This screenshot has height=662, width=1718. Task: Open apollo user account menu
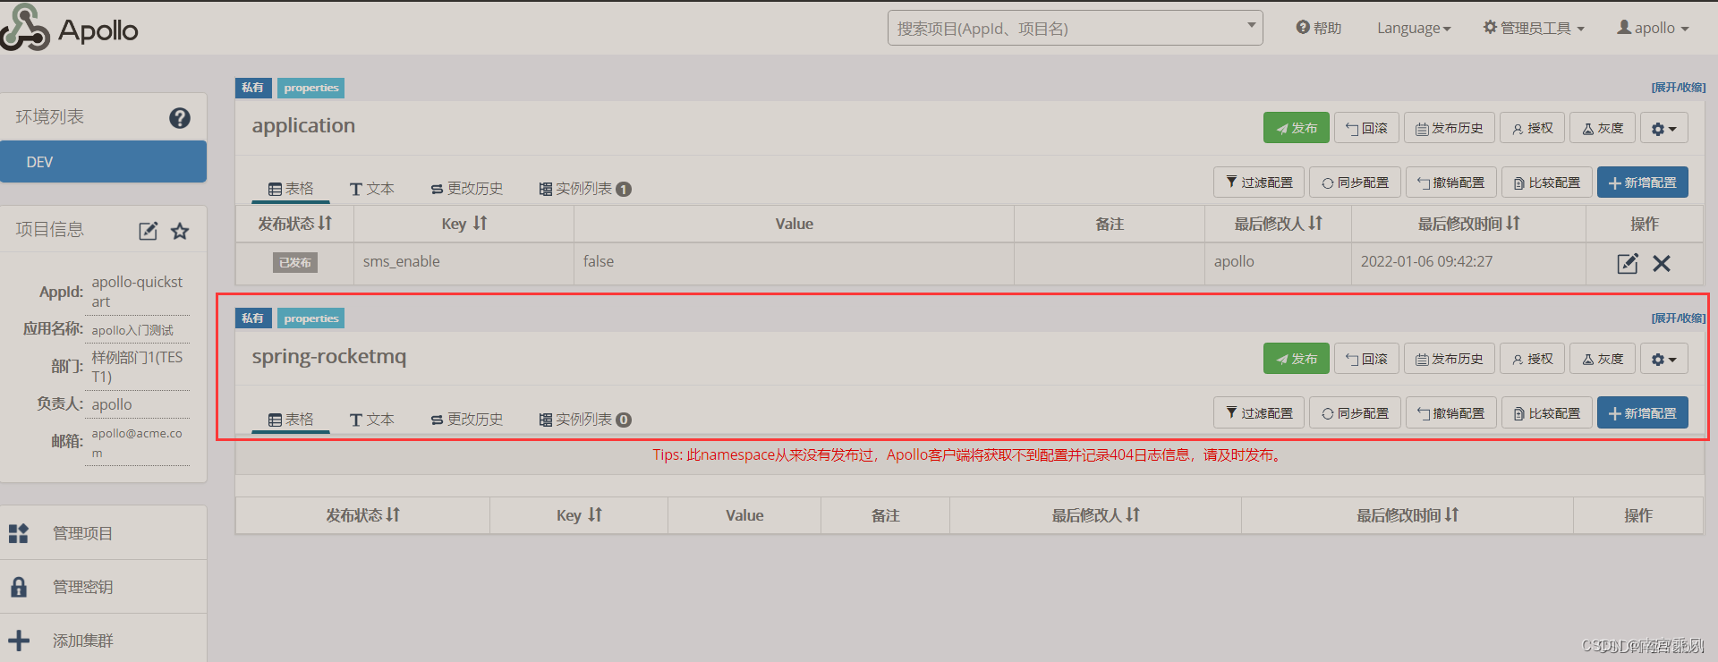[x=1653, y=28]
